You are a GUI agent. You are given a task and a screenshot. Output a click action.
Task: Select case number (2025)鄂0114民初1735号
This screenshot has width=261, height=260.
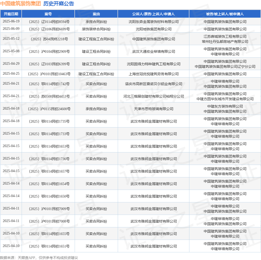click(49, 122)
